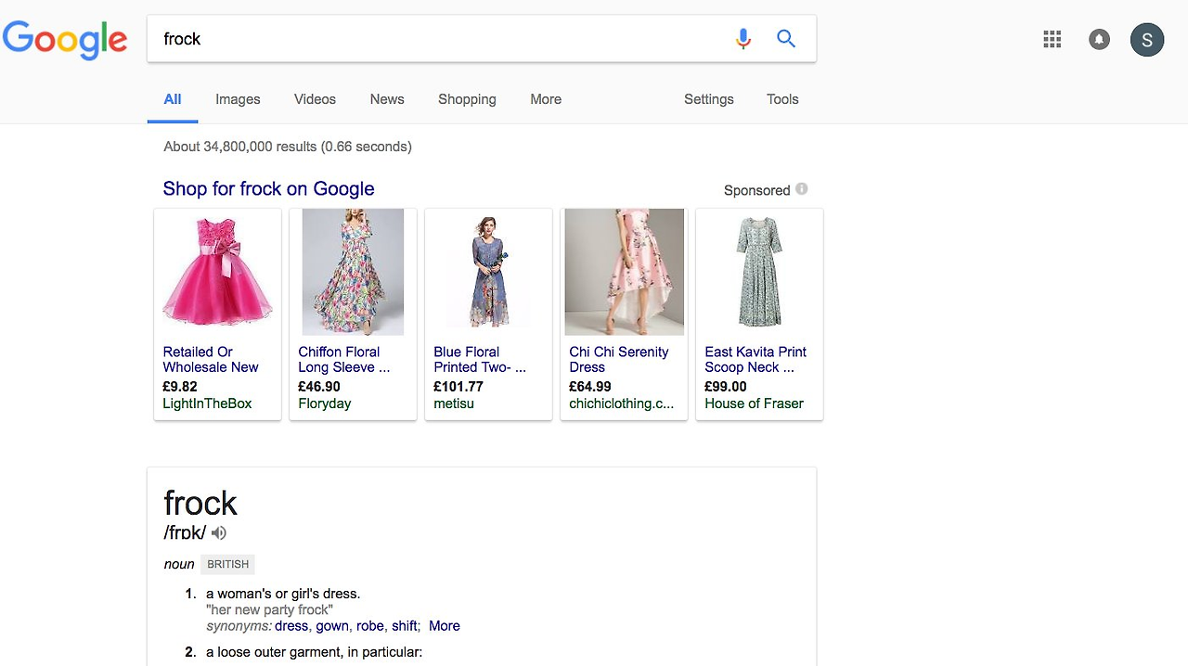Image resolution: width=1188 pixels, height=666 pixels.
Task: Expand More synonyms
Action: 445,626
